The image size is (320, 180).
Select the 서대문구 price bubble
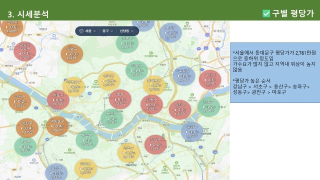pyautogui.click(x=73, y=87)
